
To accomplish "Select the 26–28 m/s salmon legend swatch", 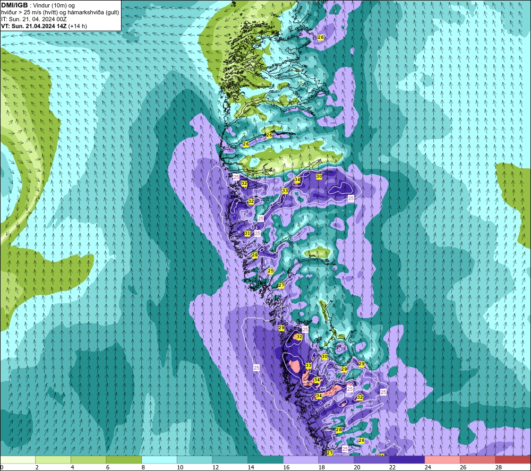I will tap(477, 459).
